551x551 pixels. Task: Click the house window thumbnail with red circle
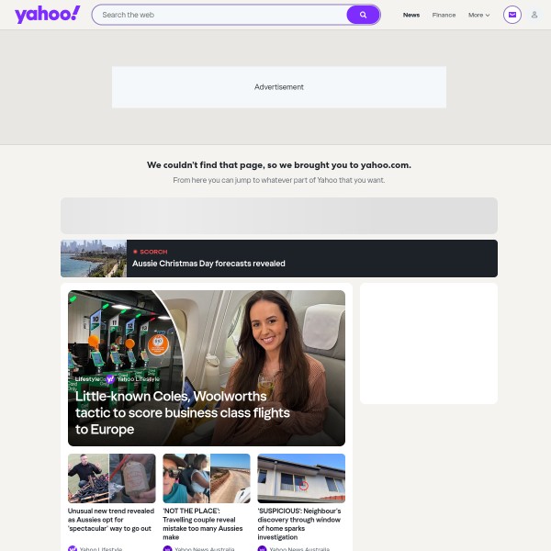coord(301,478)
